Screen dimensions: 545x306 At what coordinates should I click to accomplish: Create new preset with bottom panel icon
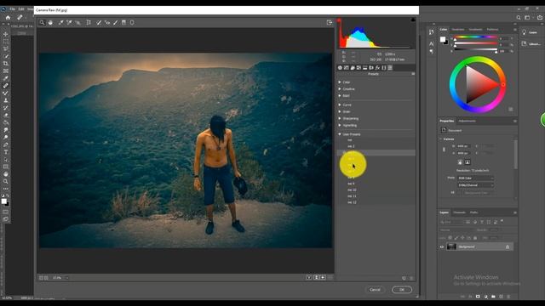[404, 278]
